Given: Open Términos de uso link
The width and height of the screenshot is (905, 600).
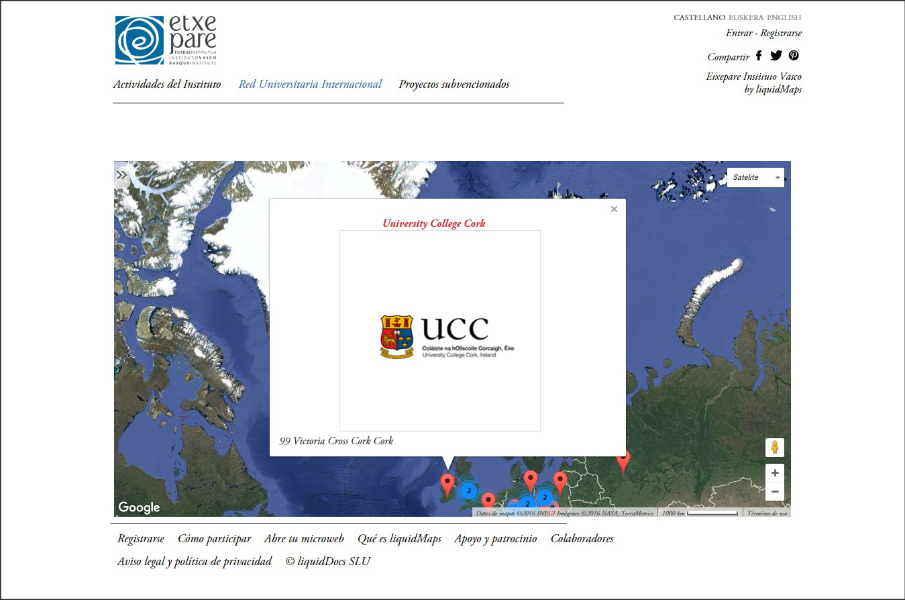Looking at the screenshot, I should tap(766, 513).
